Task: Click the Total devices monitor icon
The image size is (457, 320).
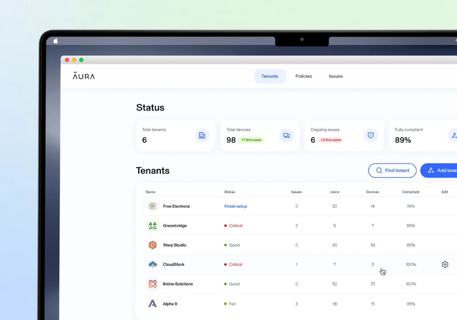Action: [x=286, y=135]
